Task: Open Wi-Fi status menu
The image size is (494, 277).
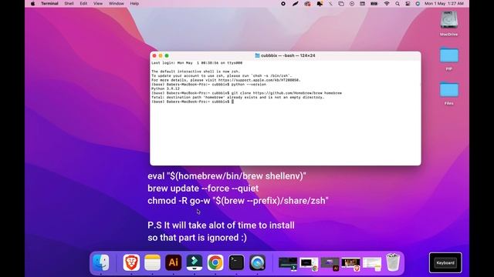Action: click(387, 4)
